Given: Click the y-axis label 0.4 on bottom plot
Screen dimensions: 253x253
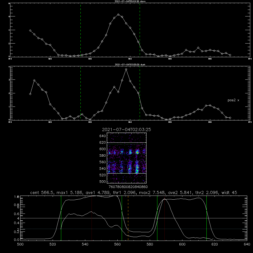Looking at the screenshot, I should click(17, 223).
